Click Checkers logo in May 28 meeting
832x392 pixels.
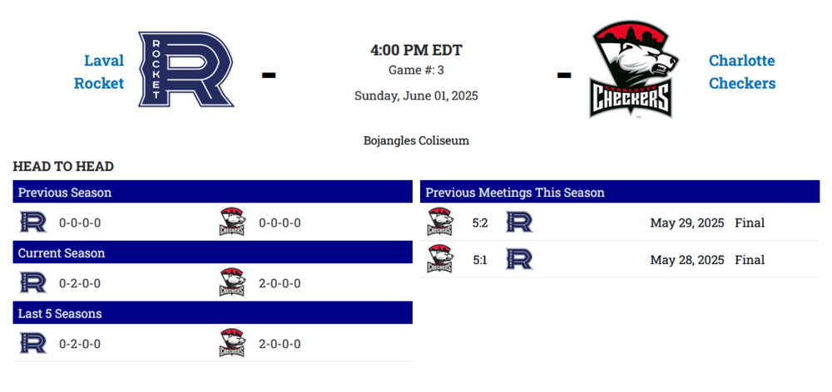(x=440, y=260)
